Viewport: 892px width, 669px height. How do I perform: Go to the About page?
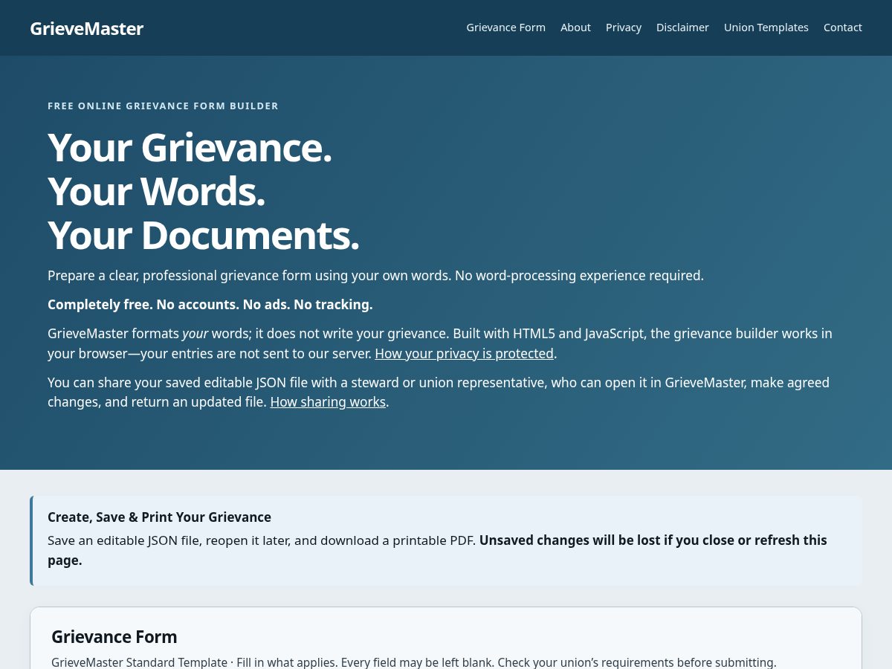click(x=575, y=28)
